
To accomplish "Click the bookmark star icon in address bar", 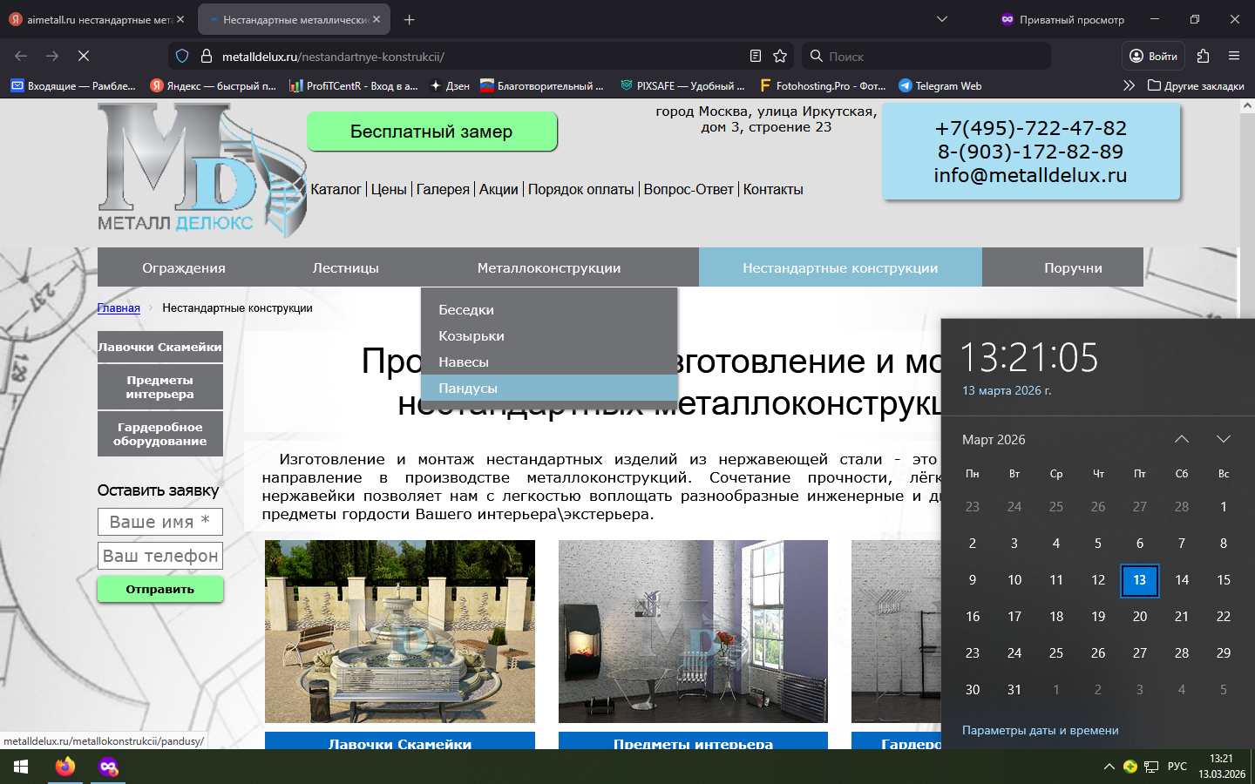I will [780, 56].
